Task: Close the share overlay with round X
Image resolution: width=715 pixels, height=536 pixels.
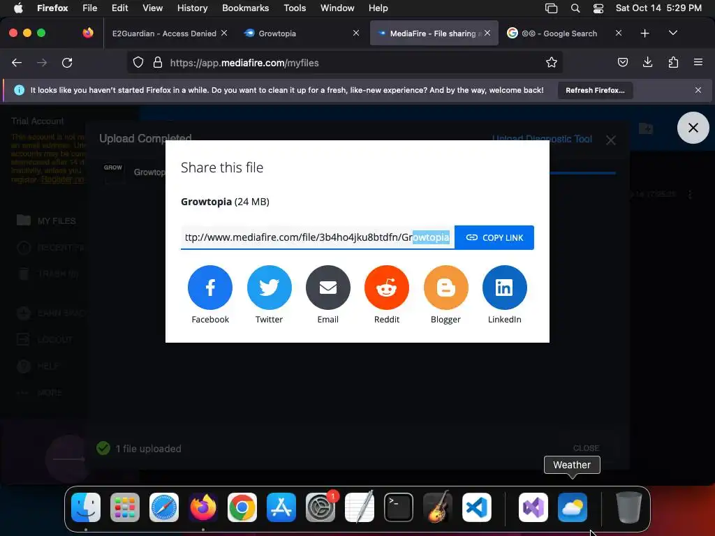Action: [x=693, y=128]
